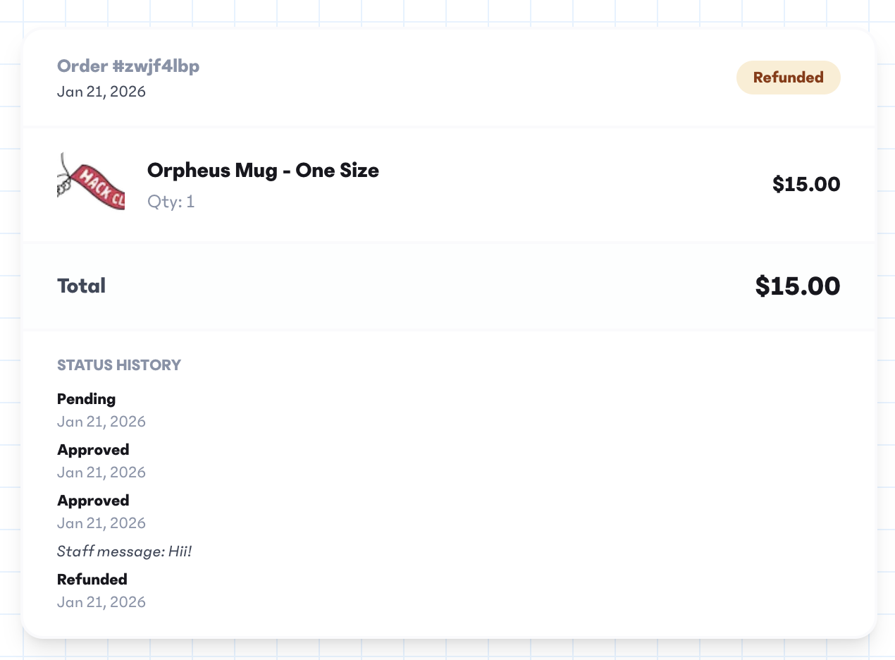Select the Refunded entry in status history
Viewport: 895px width, 660px height.
click(92, 580)
